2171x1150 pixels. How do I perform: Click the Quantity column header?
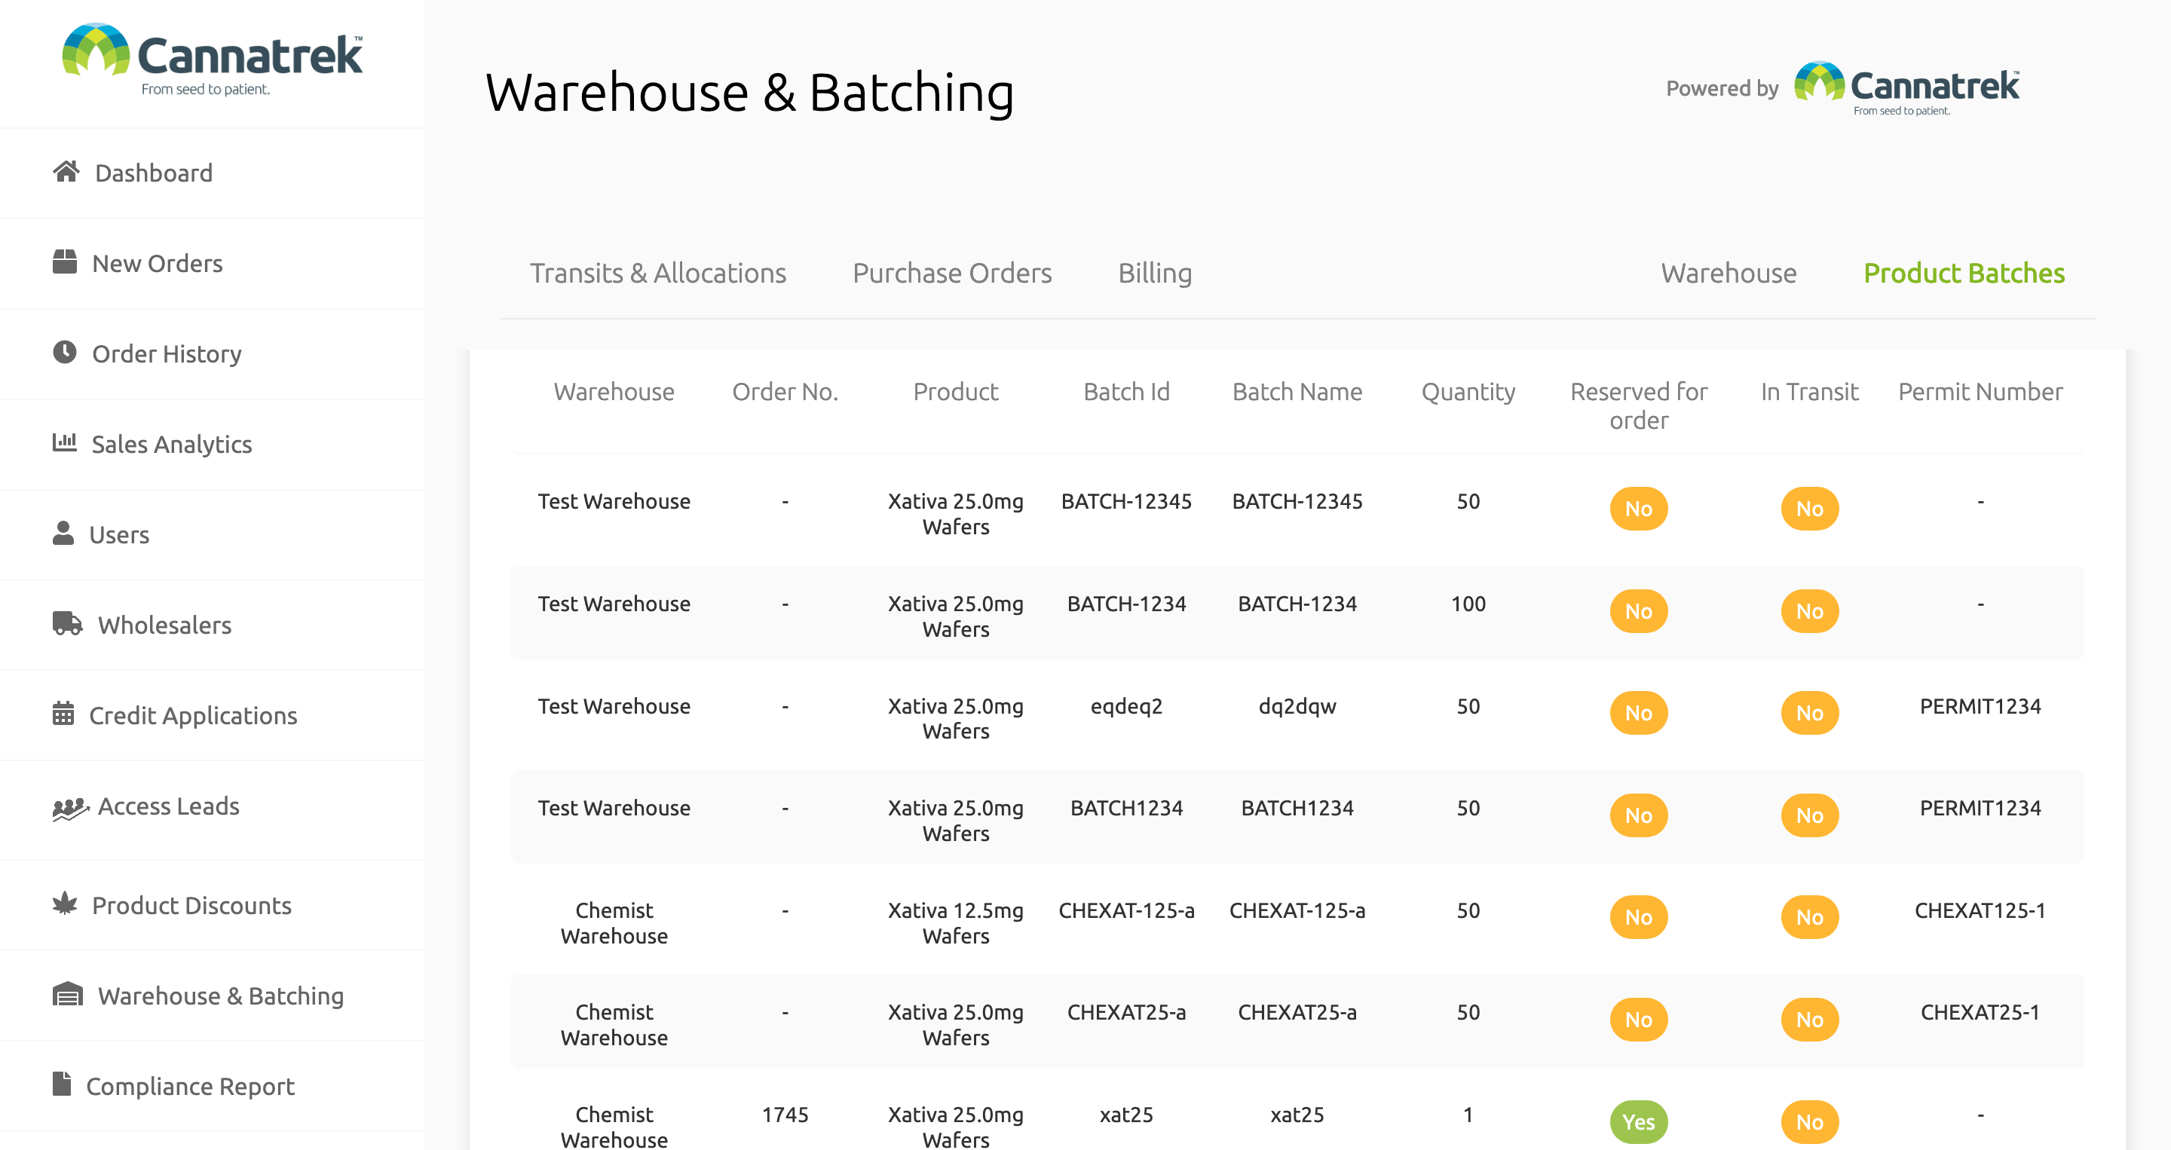[x=1468, y=392]
